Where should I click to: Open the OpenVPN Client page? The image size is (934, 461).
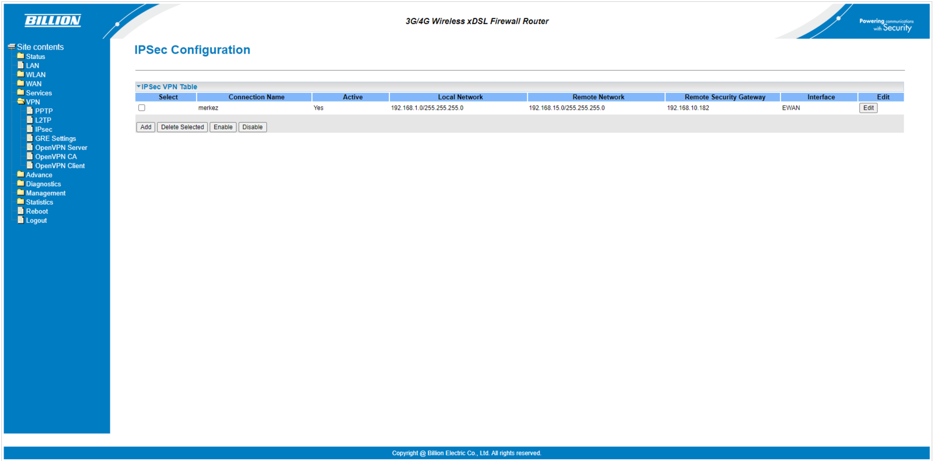tap(60, 166)
